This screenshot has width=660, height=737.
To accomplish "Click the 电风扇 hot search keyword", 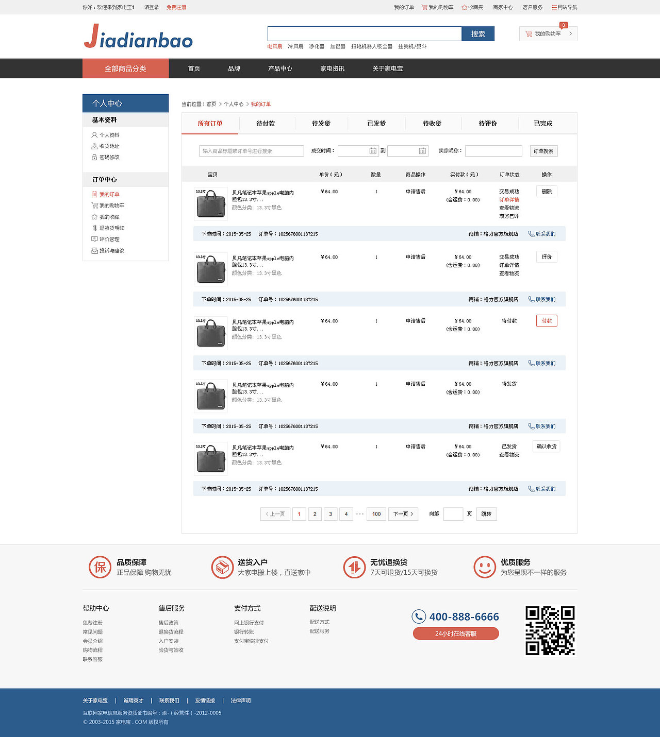I will click(275, 46).
